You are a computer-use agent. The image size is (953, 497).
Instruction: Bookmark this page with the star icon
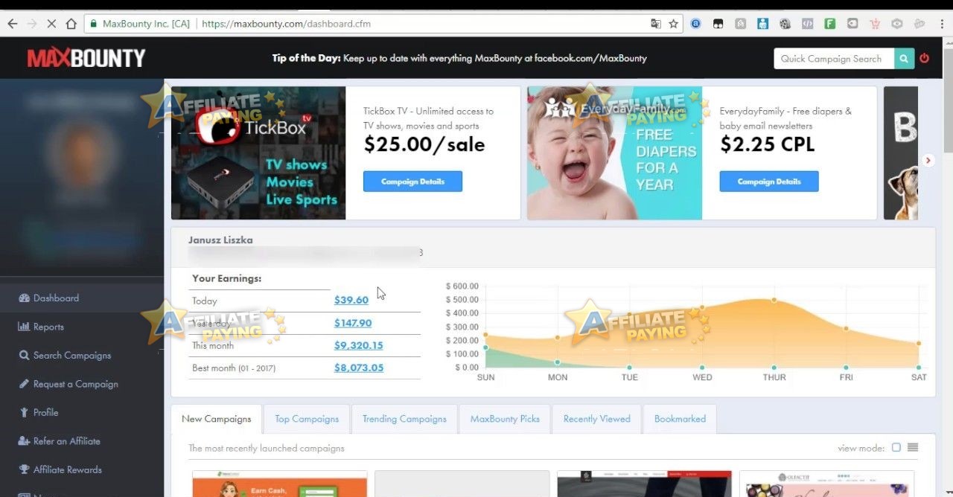click(x=674, y=24)
